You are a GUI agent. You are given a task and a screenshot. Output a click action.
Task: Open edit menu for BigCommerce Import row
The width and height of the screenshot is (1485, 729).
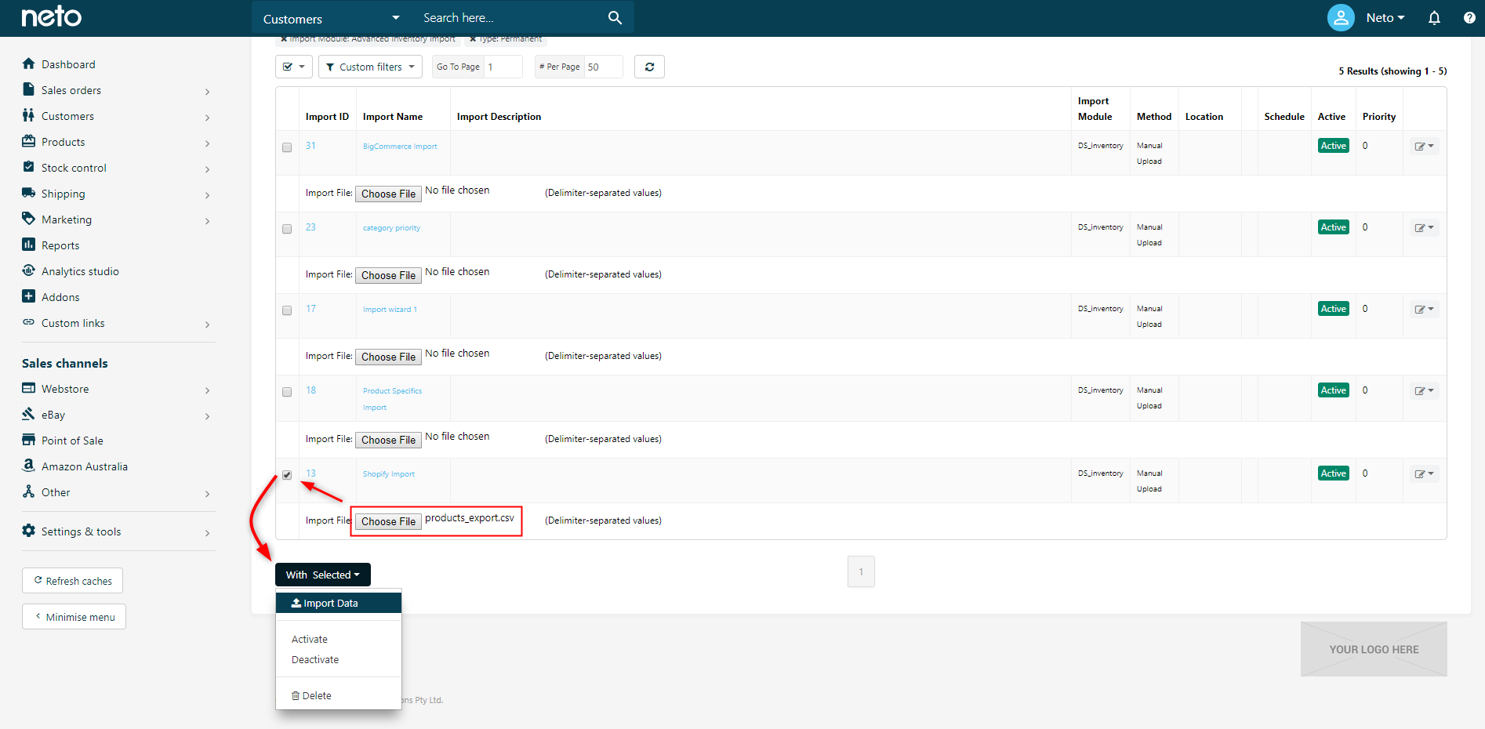tap(1425, 146)
